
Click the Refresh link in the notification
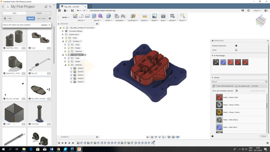coord(44,25)
